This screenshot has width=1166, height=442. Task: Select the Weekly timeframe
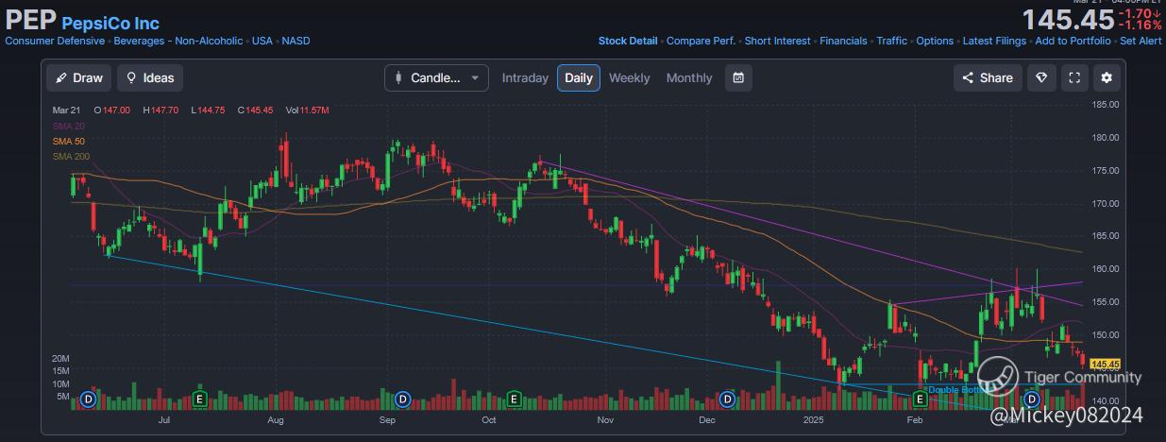pyautogui.click(x=629, y=78)
